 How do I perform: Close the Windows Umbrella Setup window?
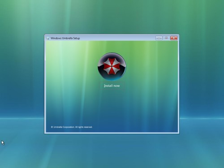point(174,38)
